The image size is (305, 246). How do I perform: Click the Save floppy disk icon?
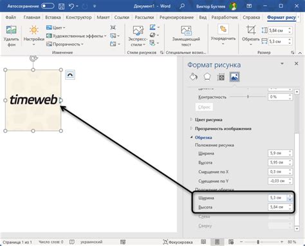pyautogui.click(x=61, y=6)
